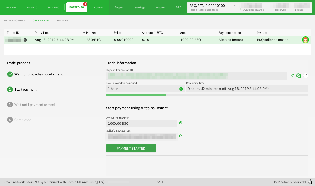Click the Payment Started button

tap(131, 148)
